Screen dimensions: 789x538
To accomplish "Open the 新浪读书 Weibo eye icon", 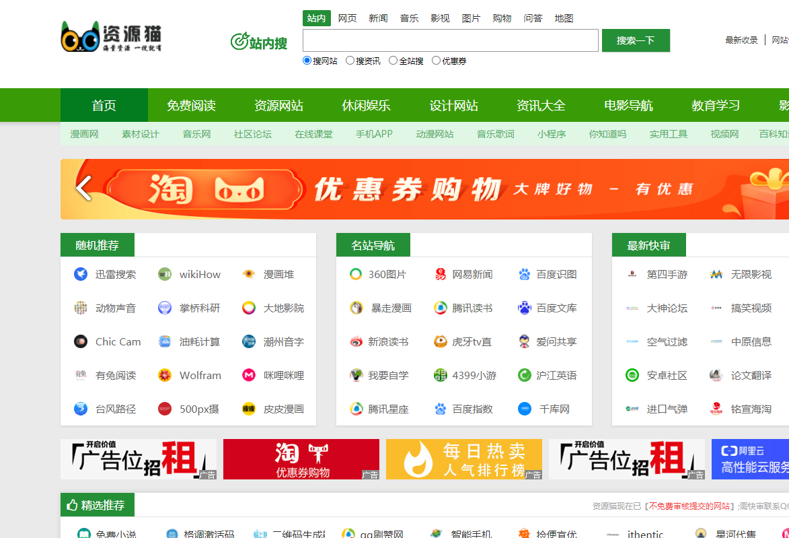I will point(356,341).
